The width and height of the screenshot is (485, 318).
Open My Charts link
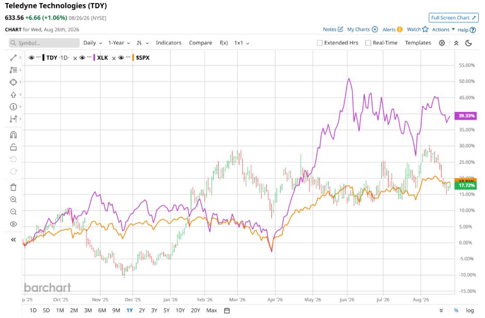coord(363,29)
